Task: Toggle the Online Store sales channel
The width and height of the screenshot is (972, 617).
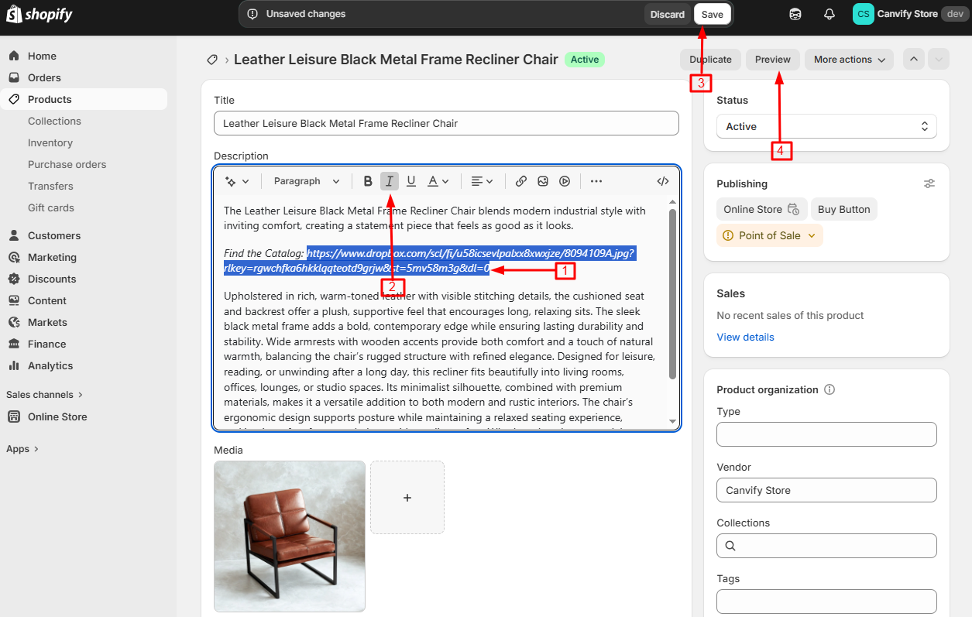Action: [x=761, y=209]
